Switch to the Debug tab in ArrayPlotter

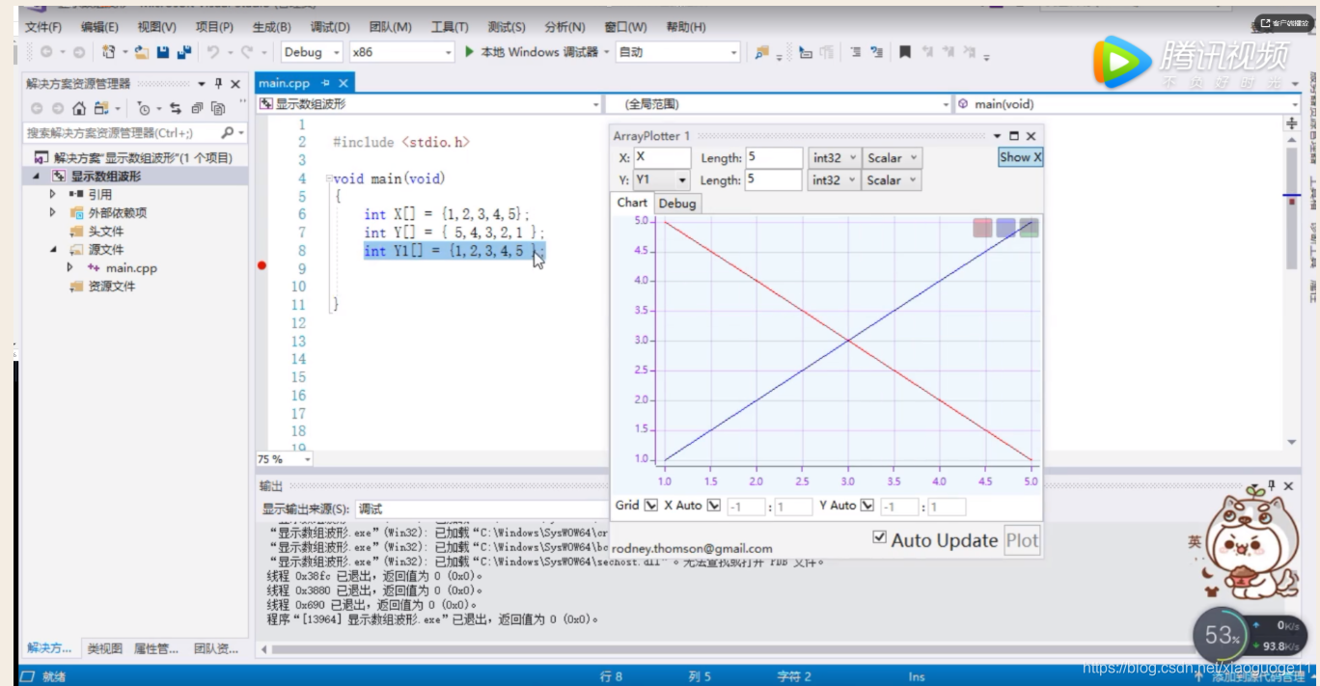point(677,204)
